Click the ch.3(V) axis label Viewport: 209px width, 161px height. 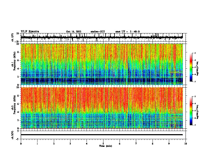[x=12, y=135]
